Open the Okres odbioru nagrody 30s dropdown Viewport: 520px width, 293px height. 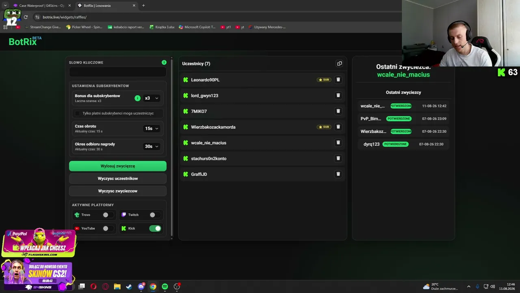click(152, 146)
